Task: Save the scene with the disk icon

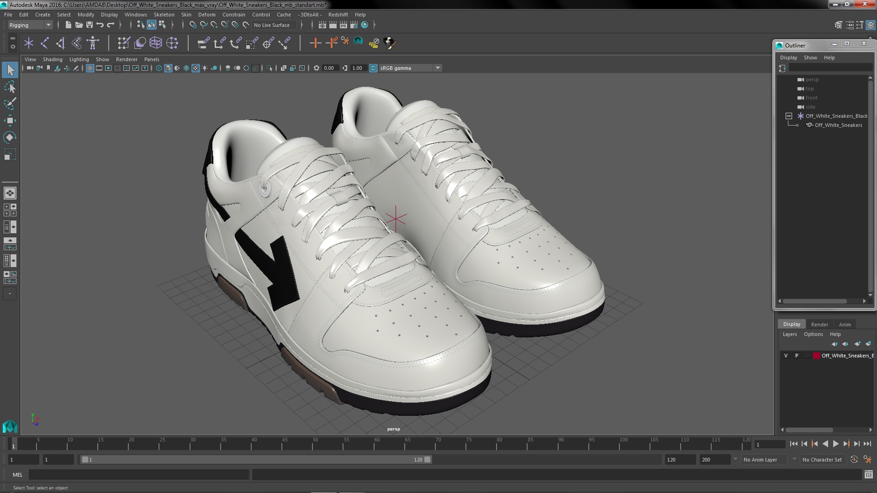Action: [x=89, y=25]
